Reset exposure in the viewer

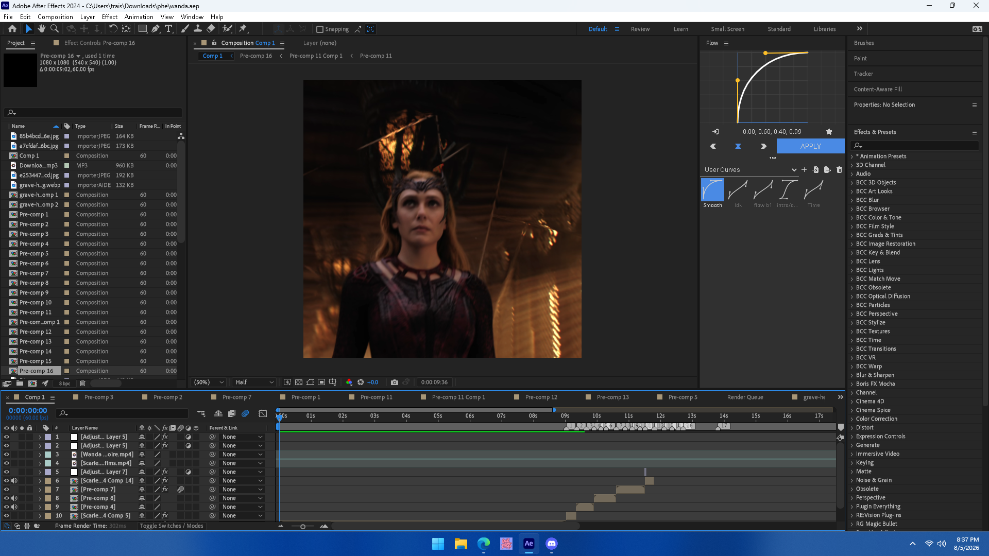pos(361,382)
